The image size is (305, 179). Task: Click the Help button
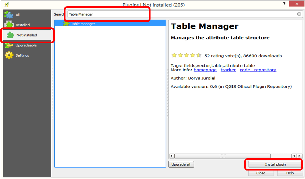(290, 173)
